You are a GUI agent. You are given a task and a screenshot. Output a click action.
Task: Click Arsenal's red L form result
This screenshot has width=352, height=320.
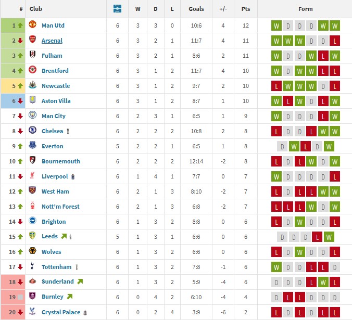[334, 41]
